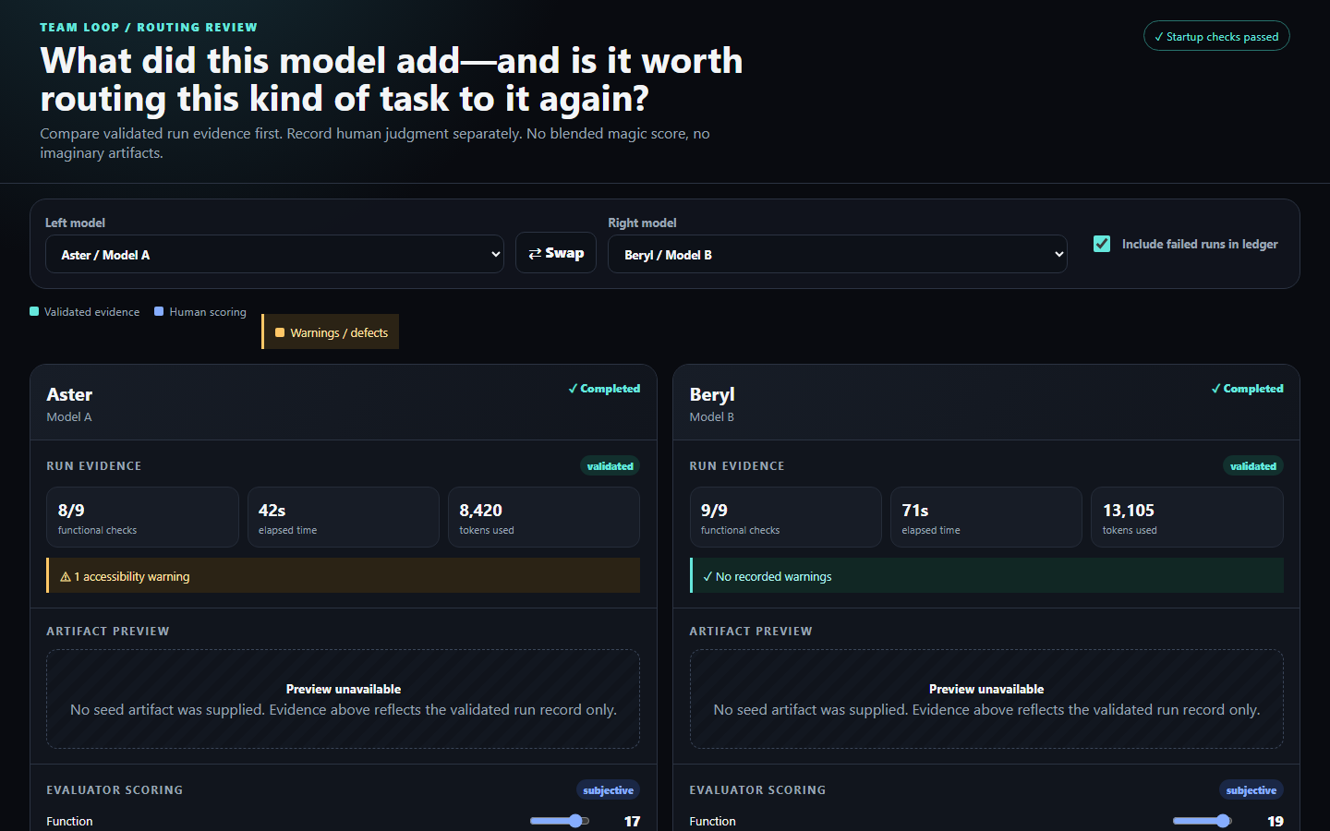This screenshot has height=831, width=1330.
Task: Click the subjective badge in Aster's Evaluator Scoring
Action: pyautogui.click(x=609, y=790)
